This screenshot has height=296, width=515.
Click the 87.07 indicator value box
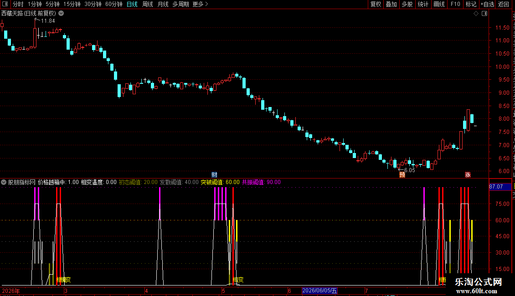click(500, 187)
